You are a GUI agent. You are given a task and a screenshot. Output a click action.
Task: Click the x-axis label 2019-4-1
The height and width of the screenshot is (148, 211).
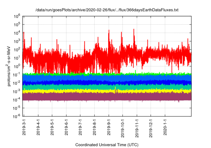point(38,127)
